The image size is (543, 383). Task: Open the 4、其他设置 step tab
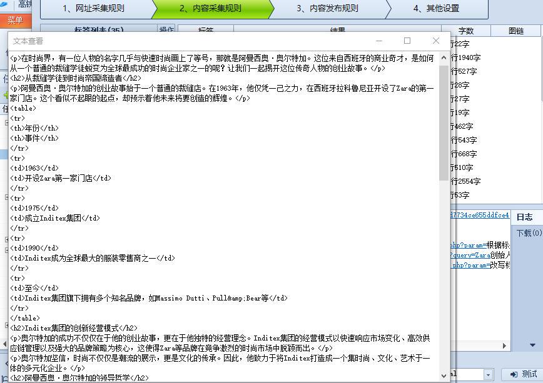pyautogui.click(x=437, y=8)
